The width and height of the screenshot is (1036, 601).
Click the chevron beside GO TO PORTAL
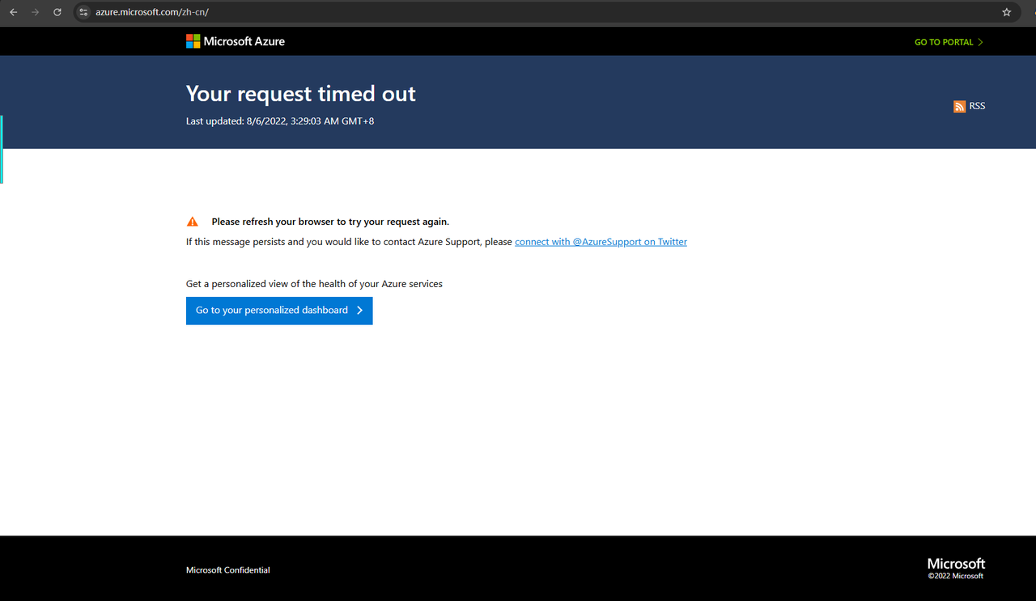[980, 42]
